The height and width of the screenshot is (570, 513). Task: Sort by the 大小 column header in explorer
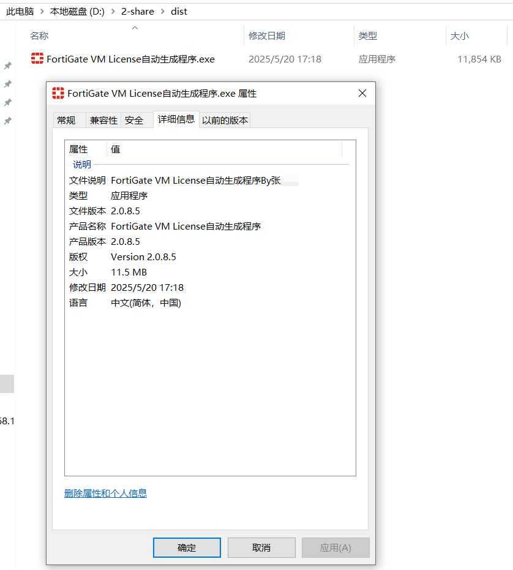click(476, 36)
